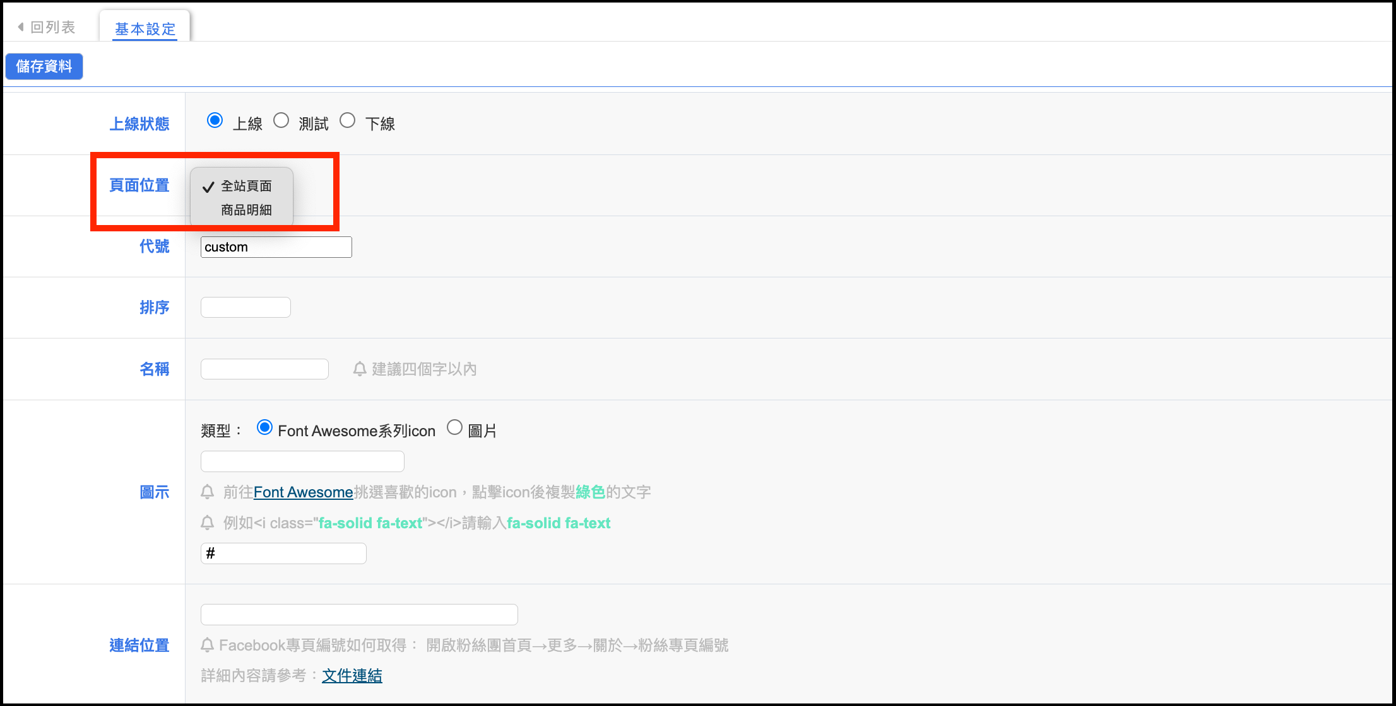The height and width of the screenshot is (706, 1396).
Task: Click bell icon beside Facebook專頁編號 hint
Action: (x=207, y=645)
